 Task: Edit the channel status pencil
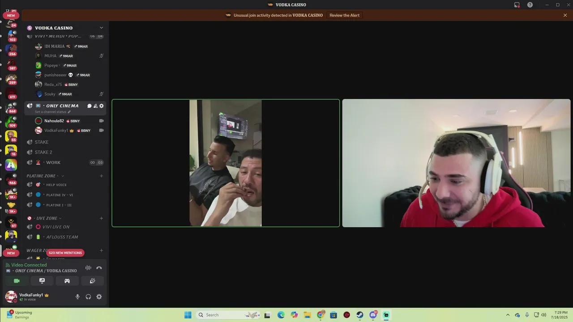69,112
